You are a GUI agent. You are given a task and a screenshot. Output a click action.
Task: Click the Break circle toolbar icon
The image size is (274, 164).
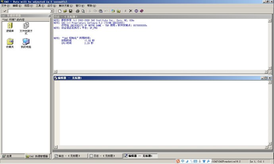136,11
